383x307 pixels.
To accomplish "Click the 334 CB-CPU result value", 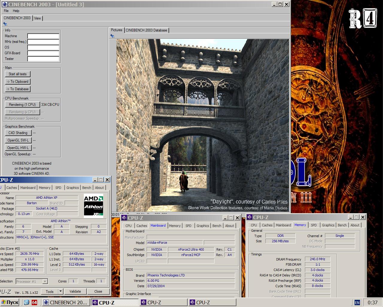I will (50, 105).
